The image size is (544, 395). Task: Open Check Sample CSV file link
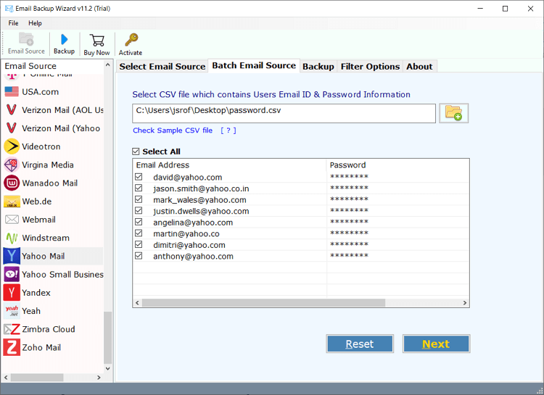coord(173,130)
